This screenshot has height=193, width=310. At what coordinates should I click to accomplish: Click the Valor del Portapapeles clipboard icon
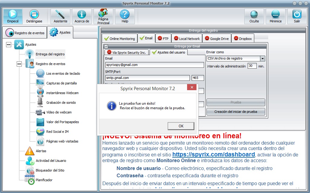40,122
